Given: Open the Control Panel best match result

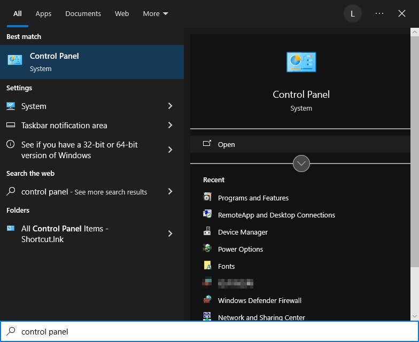Looking at the screenshot, I should point(92,62).
